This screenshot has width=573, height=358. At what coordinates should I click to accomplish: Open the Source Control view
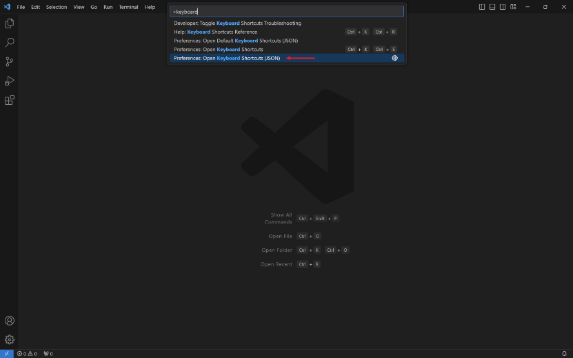tap(10, 61)
